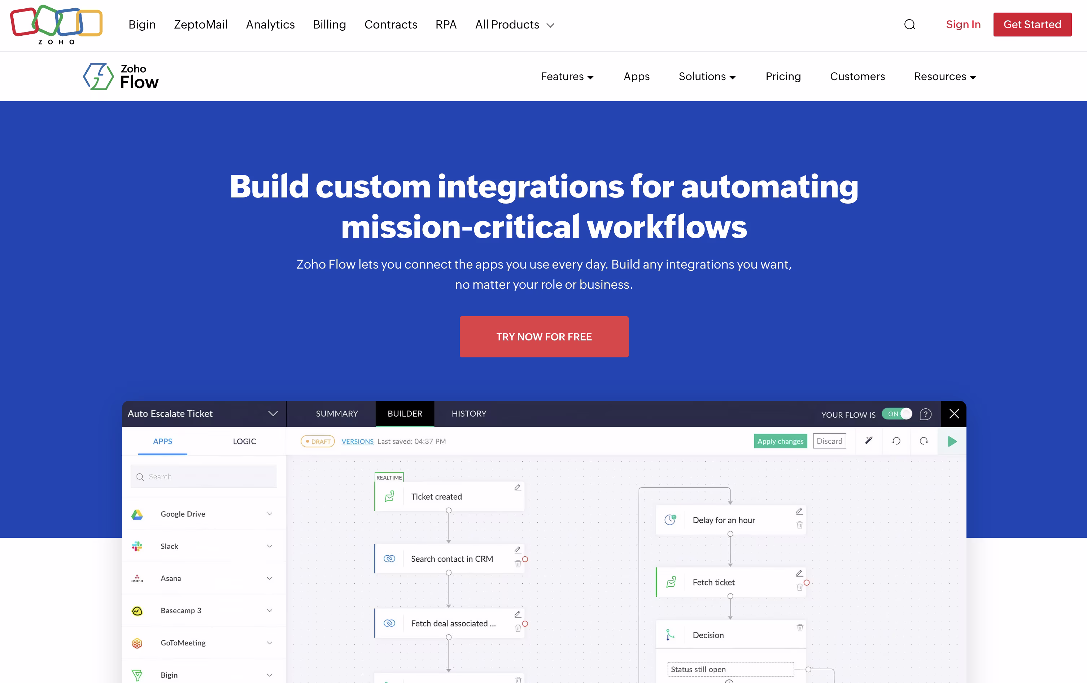Click the Contracts link in top bar
The height and width of the screenshot is (683, 1087).
click(x=391, y=25)
